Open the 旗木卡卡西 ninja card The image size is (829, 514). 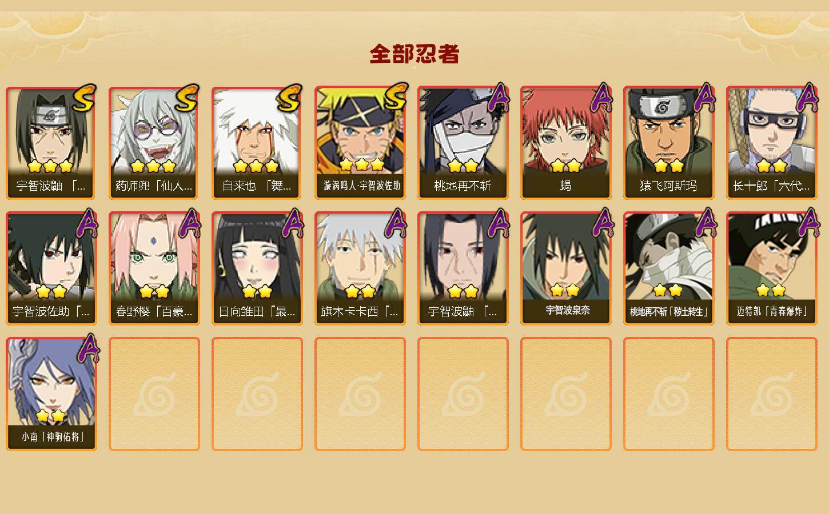click(360, 268)
